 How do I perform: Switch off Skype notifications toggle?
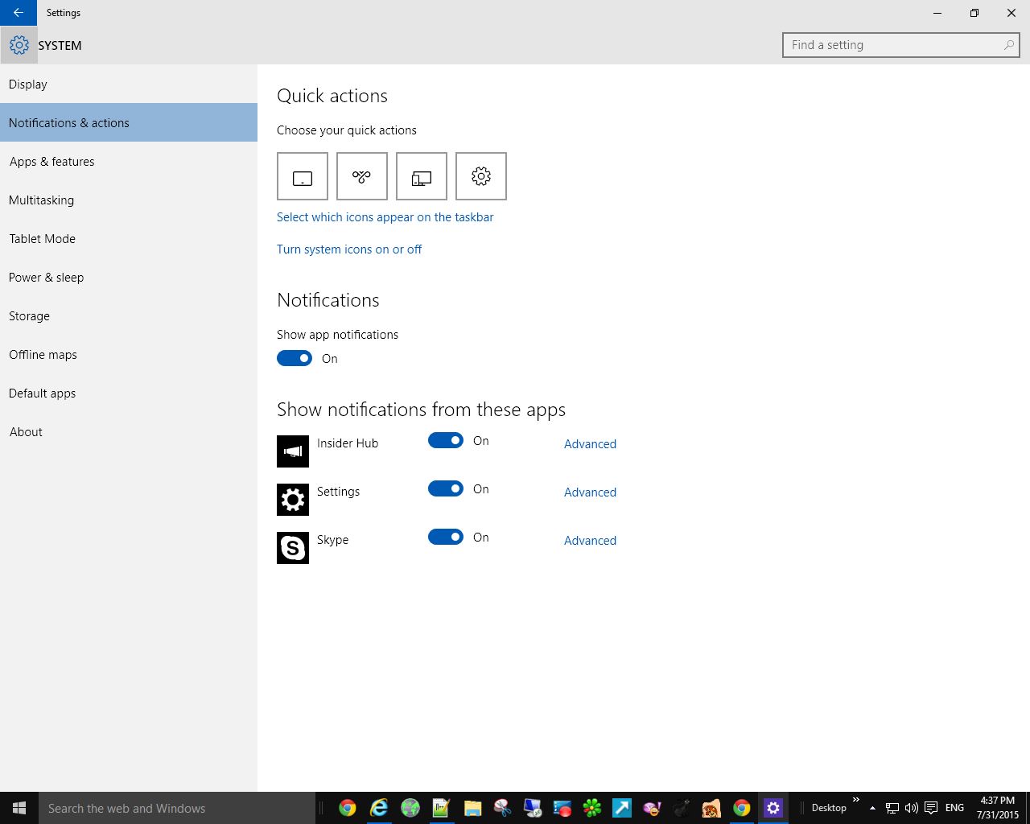pos(446,538)
